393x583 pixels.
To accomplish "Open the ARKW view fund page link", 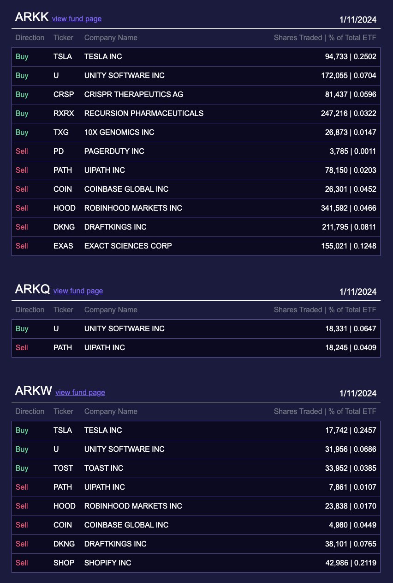I will (80, 393).
